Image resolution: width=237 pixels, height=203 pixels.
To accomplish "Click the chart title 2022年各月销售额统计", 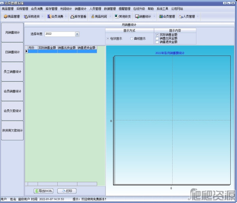I will [170, 53].
